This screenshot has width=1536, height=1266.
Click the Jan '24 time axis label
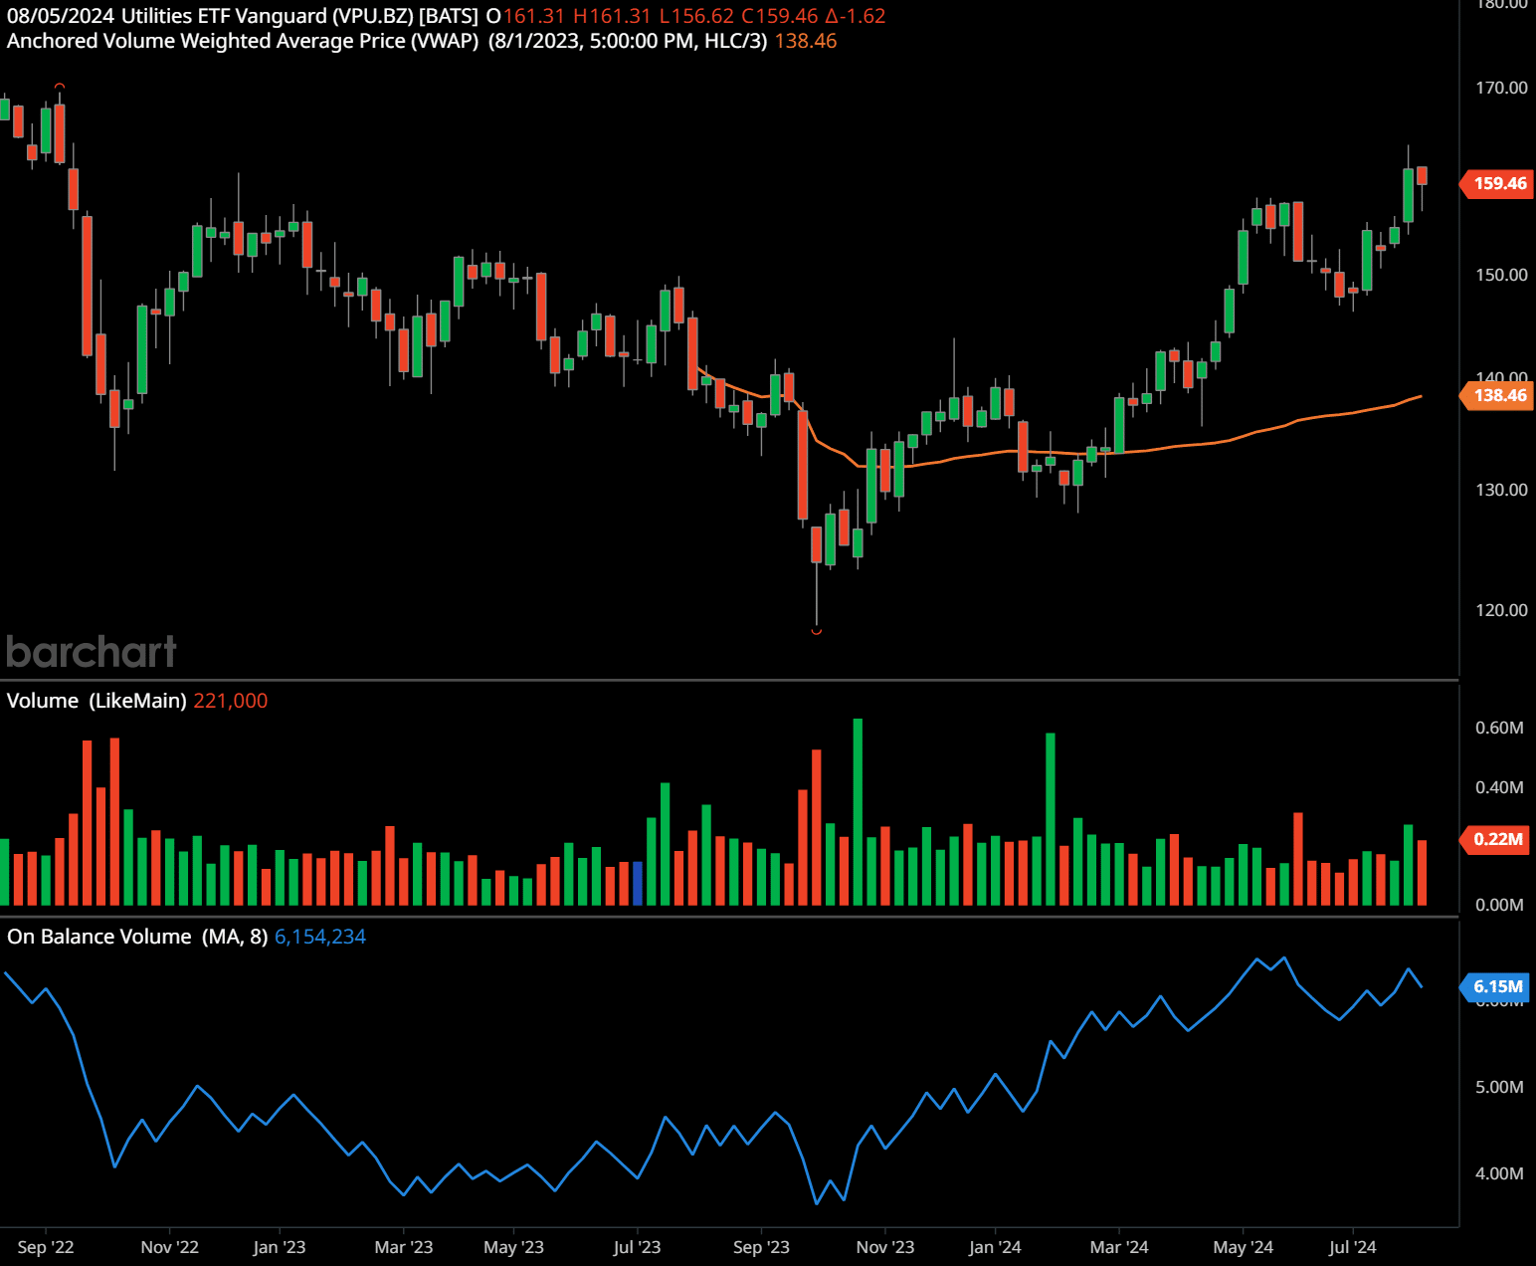tap(995, 1247)
